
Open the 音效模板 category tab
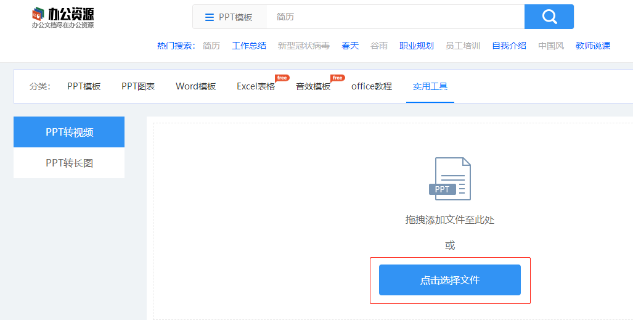(x=313, y=86)
